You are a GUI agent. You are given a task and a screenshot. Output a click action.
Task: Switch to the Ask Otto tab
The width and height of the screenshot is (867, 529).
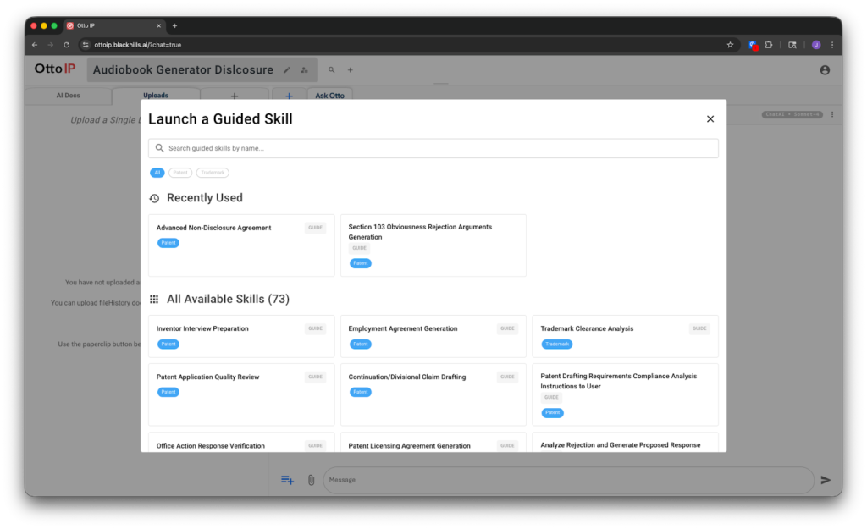pyautogui.click(x=329, y=96)
